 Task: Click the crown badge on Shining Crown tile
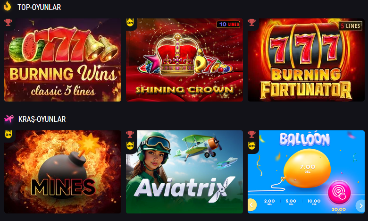tap(130, 23)
